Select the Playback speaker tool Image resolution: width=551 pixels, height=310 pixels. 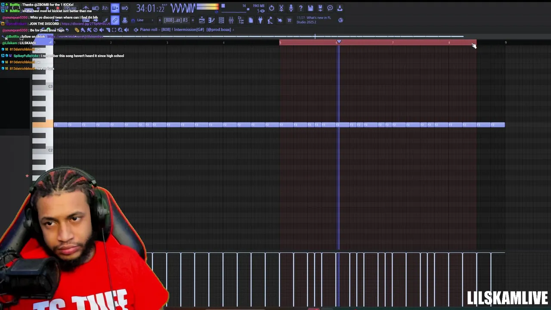(126, 30)
